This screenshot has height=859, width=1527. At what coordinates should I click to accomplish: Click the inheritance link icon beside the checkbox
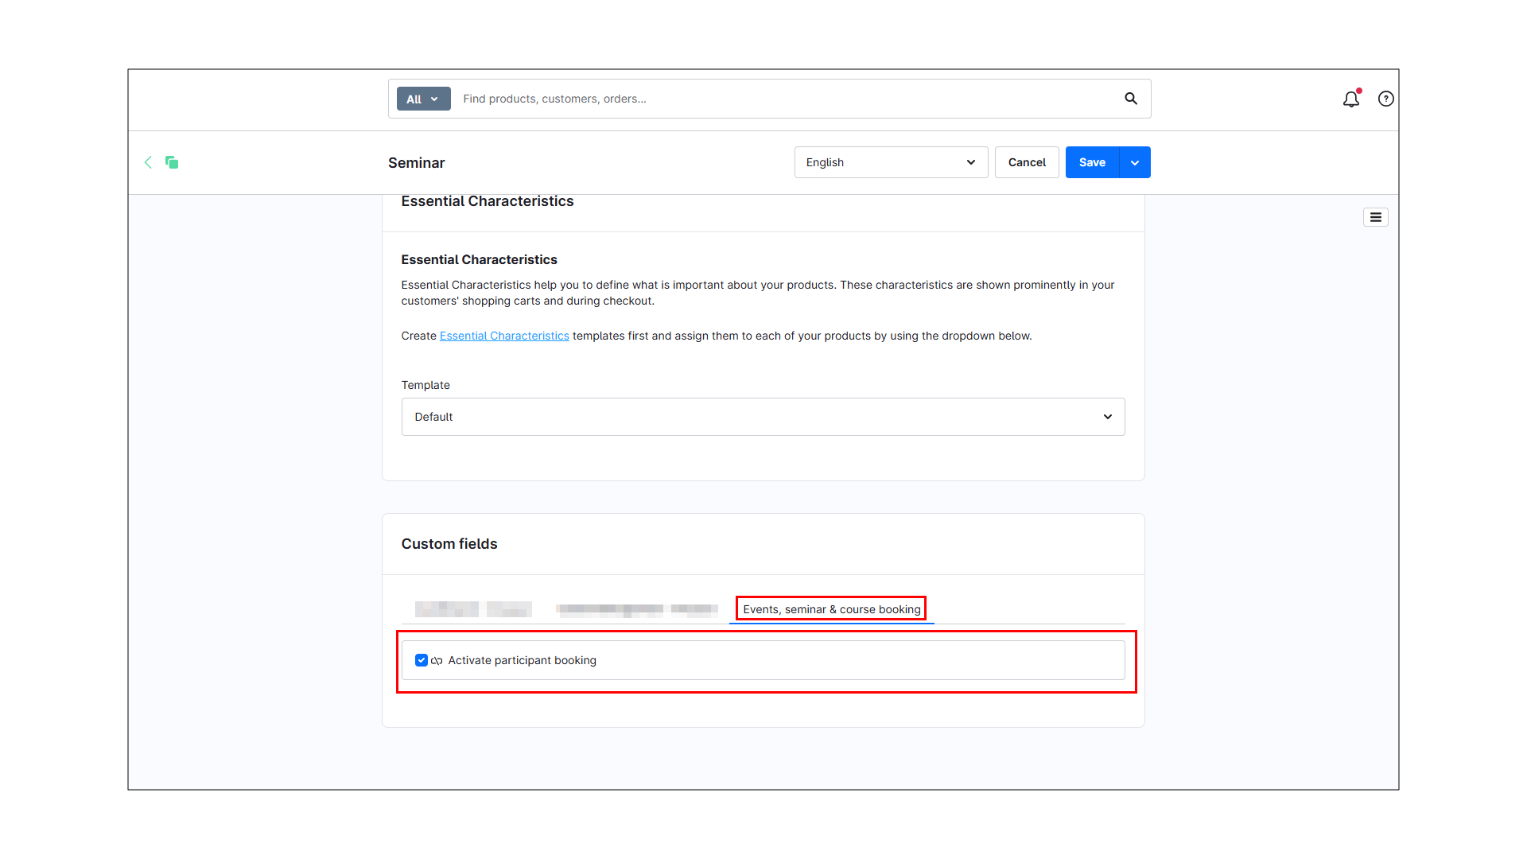pos(437,661)
